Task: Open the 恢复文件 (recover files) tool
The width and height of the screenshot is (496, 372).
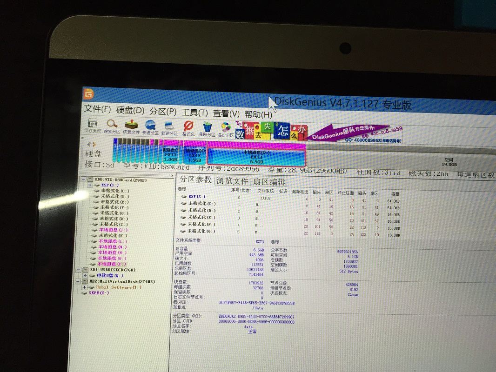Action: pos(131,127)
